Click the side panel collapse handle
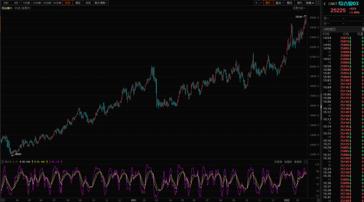364x202 pixels. 321,107
